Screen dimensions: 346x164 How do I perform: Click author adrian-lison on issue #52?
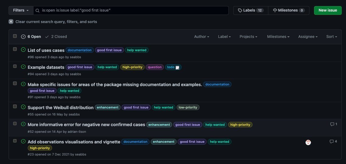tap(77, 132)
